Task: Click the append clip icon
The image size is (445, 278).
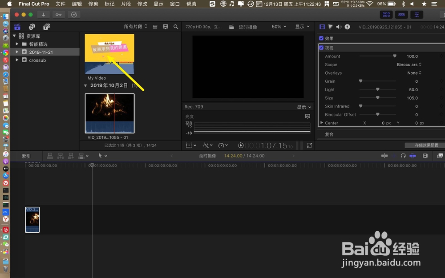Action: 71,156
